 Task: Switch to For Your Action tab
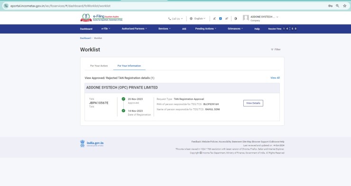(x=99, y=66)
